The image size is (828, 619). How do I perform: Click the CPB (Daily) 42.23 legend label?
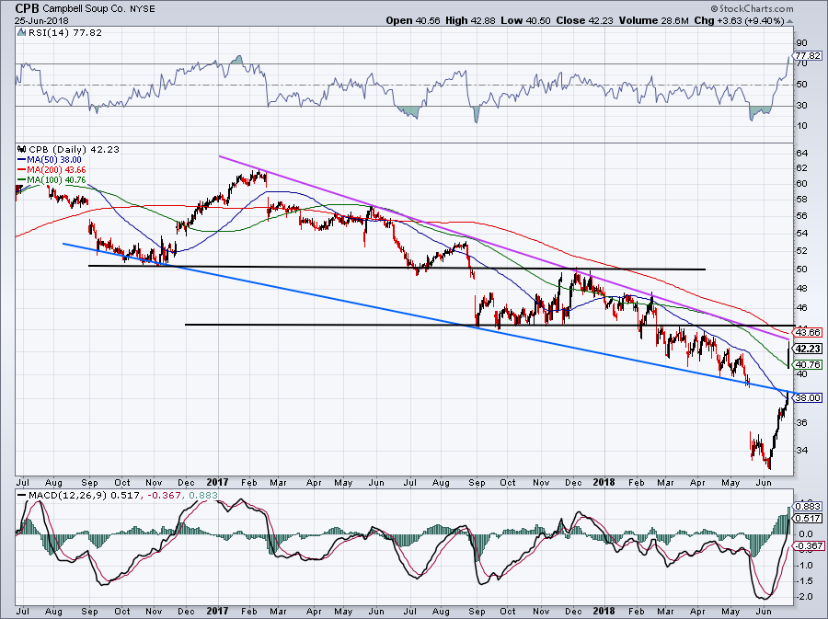click(x=74, y=149)
